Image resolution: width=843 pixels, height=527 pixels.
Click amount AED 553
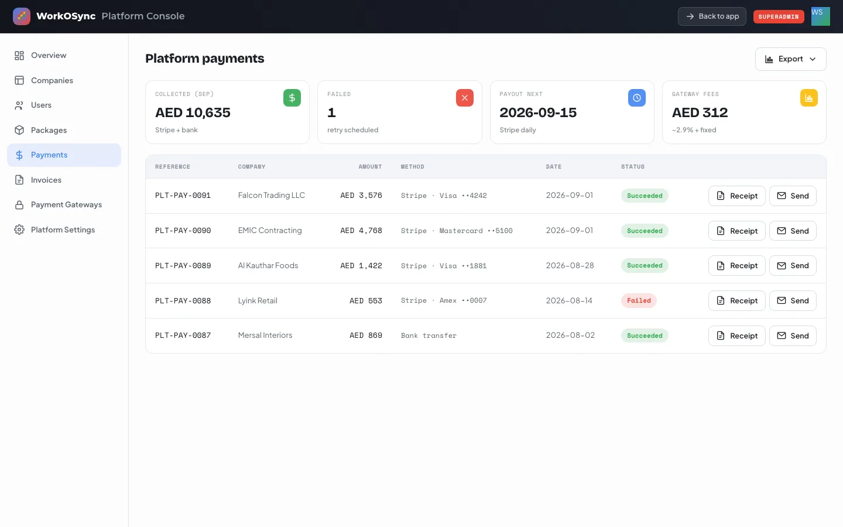tap(366, 300)
